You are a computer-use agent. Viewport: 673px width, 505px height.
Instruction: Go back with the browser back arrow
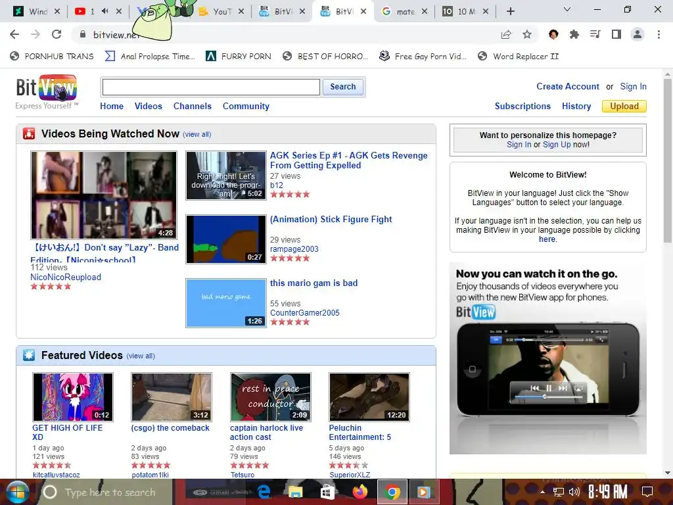14,34
